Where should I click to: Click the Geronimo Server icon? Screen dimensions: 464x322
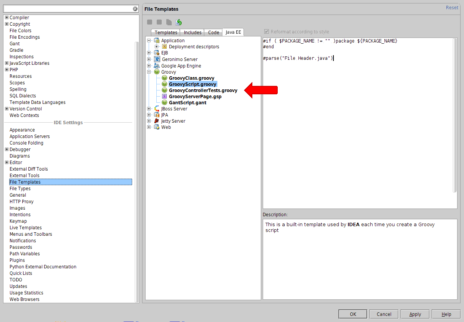(x=156, y=59)
